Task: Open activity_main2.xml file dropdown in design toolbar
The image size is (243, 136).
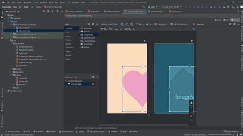Action: click(x=110, y=24)
